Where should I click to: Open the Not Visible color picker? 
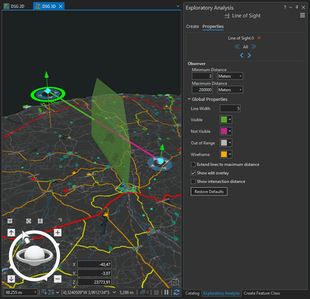coord(227,131)
